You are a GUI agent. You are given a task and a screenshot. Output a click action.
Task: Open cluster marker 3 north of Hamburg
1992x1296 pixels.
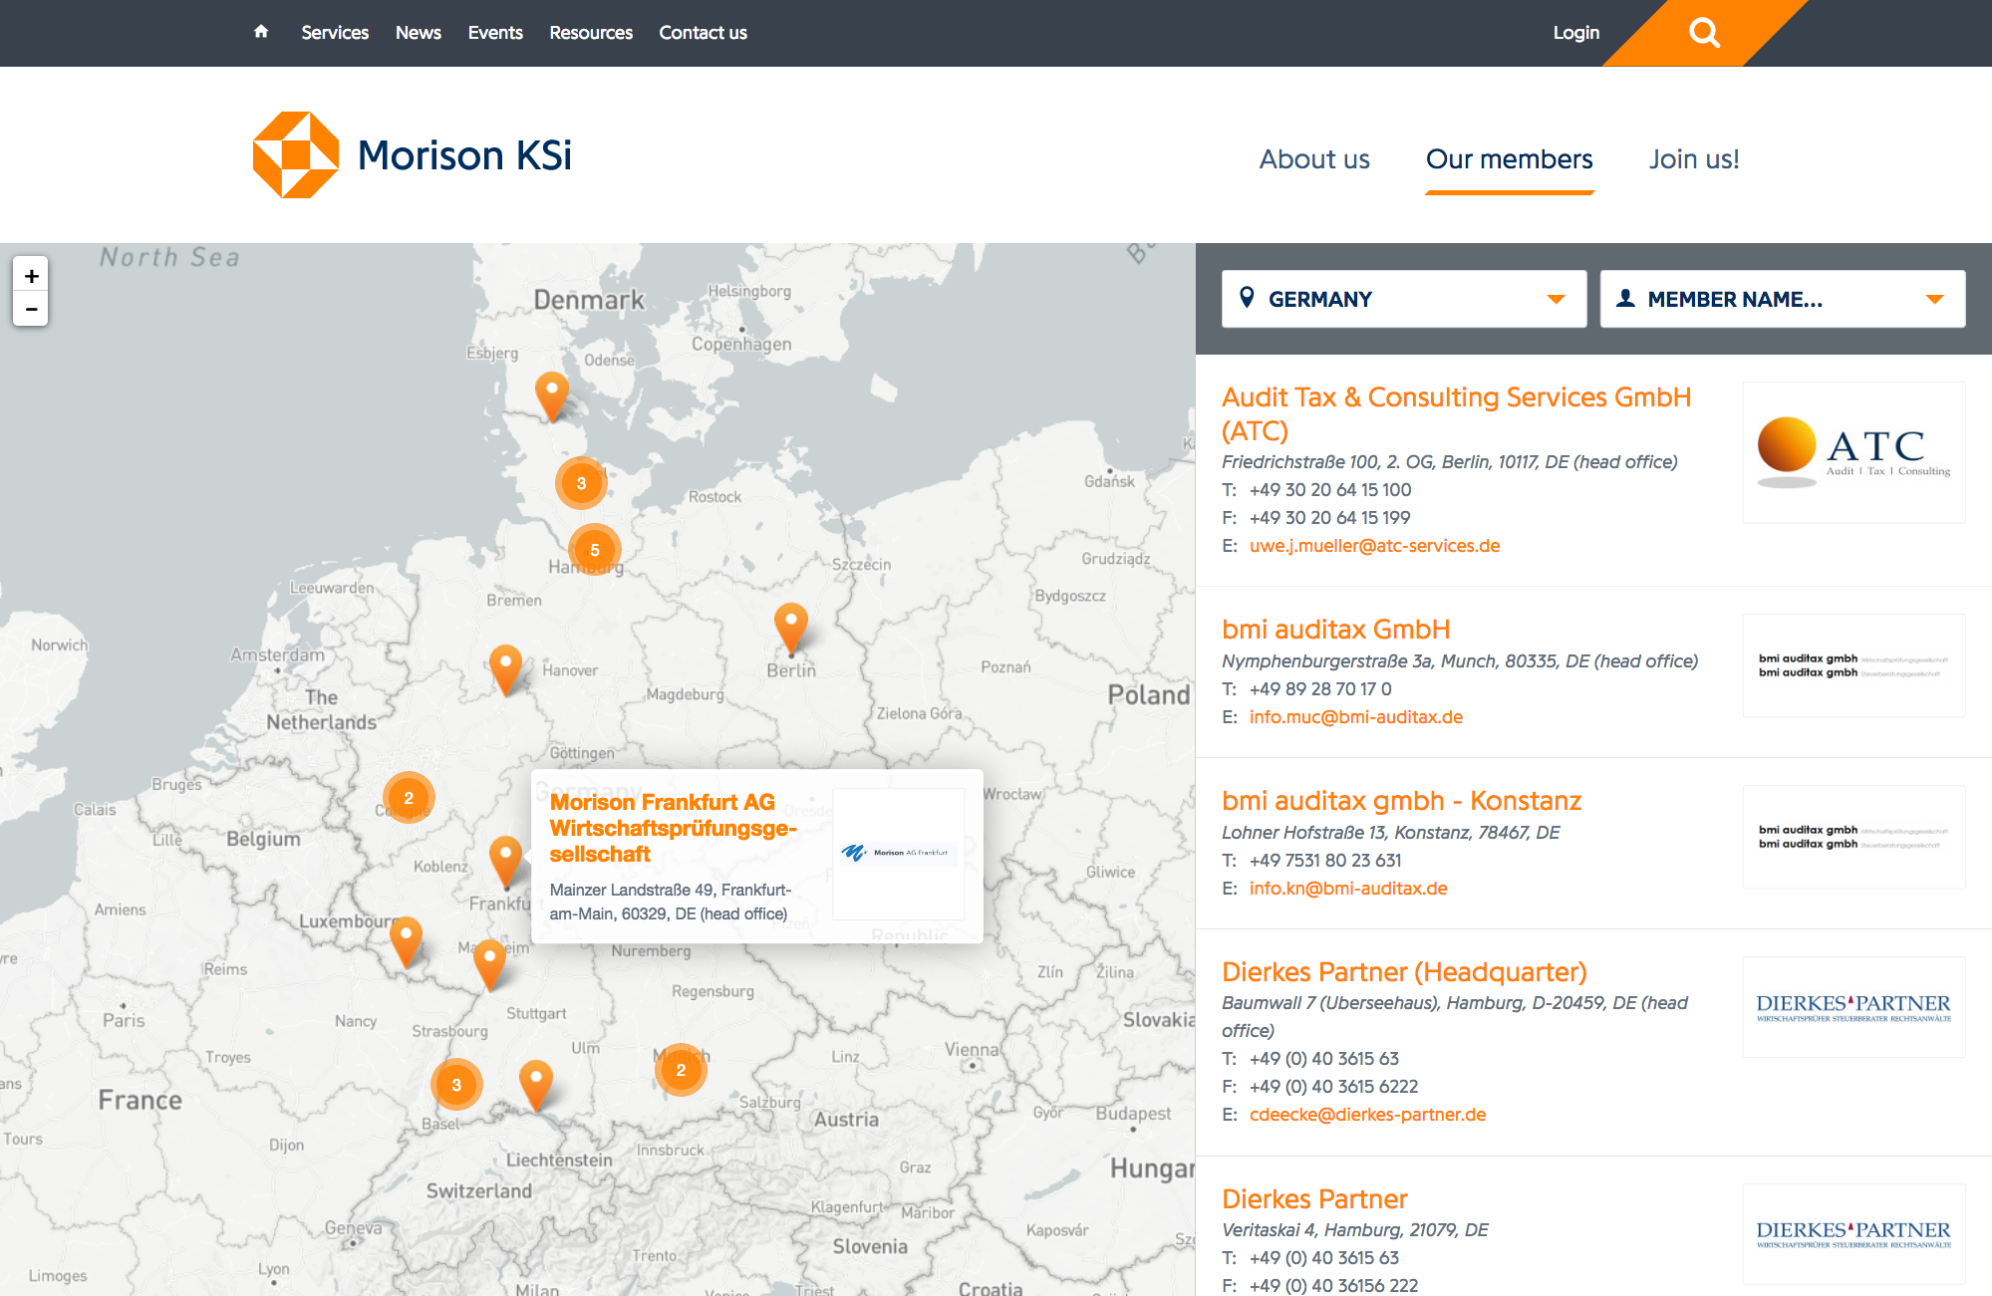point(581,483)
